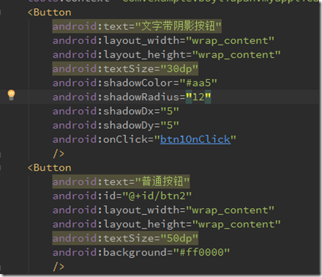The width and height of the screenshot is (322, 277).
Task: Place cursor in the second <Button tag line
Action: 50,168
